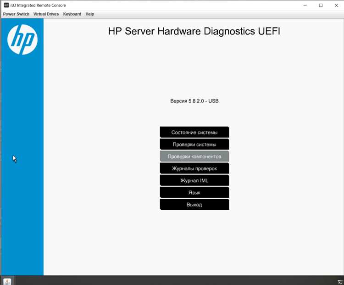This screenshot has height=285, width=344.
Task: Maximize the iLO Remote Console window
Action: (321, 5)
